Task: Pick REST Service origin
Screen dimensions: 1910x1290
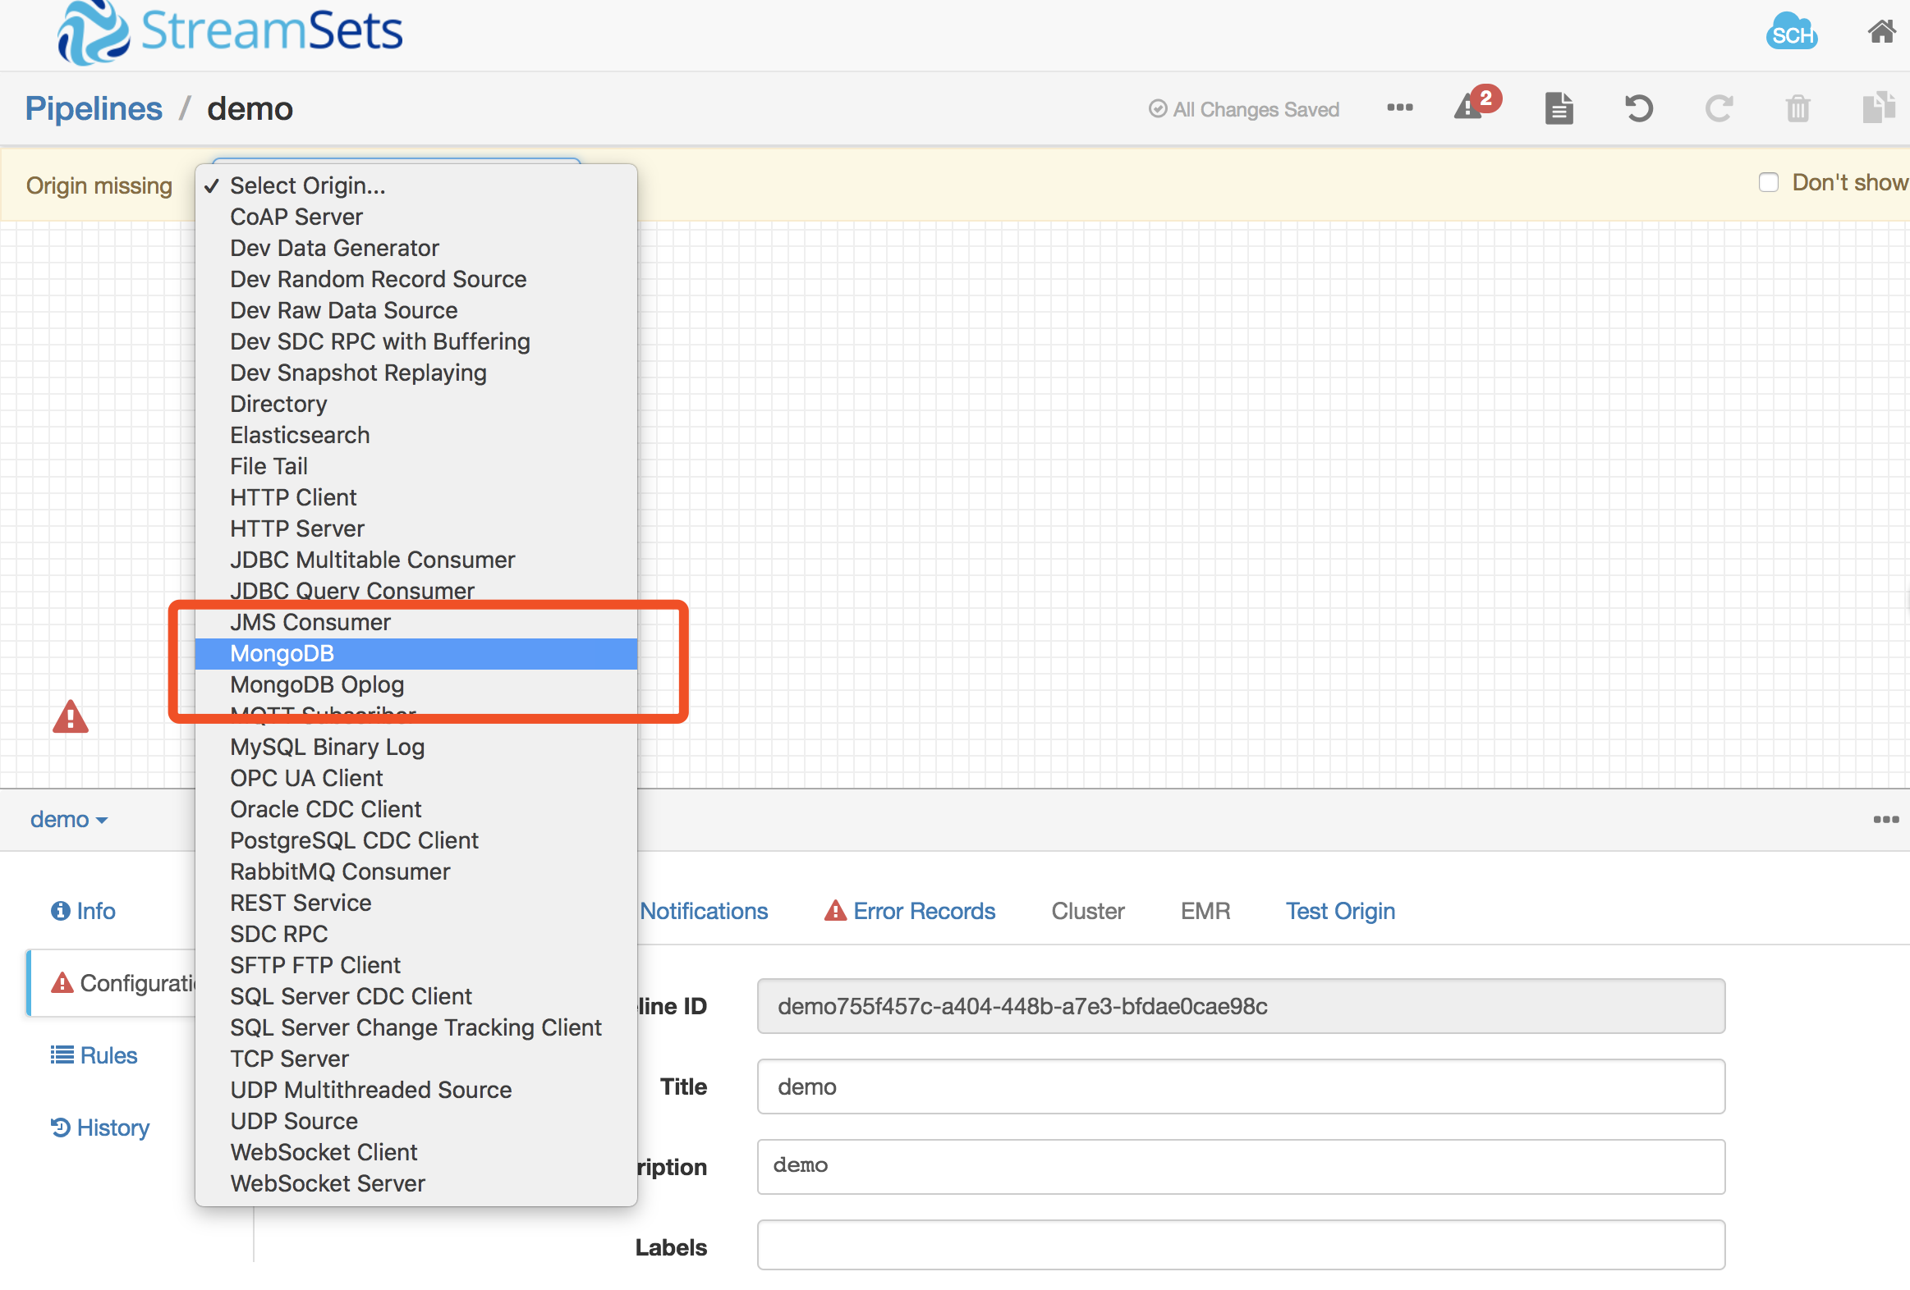Action: pyautogui.click(x=416, y=903)
